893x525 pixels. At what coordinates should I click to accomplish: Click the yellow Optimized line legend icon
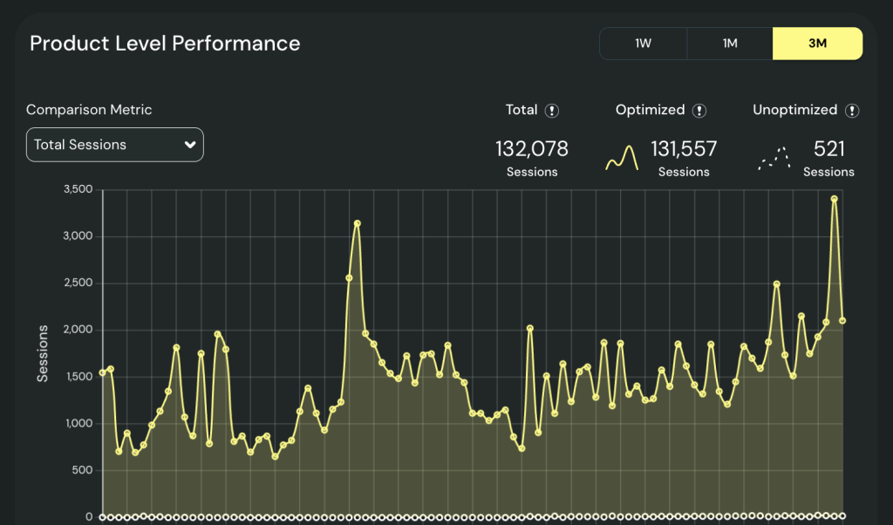[x=623, y=158]
